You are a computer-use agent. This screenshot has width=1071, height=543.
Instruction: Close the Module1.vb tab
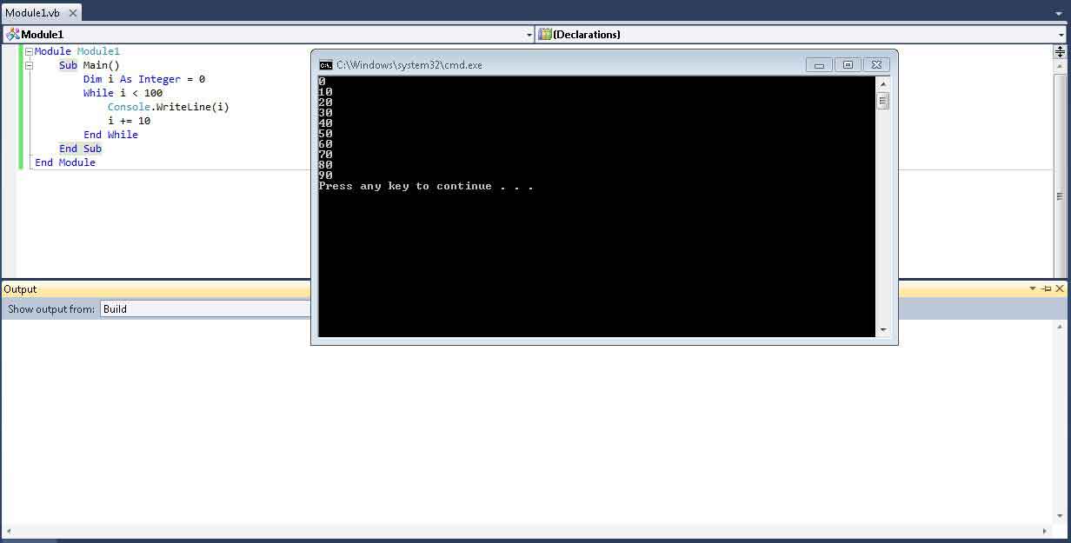(x=73, y=14)
